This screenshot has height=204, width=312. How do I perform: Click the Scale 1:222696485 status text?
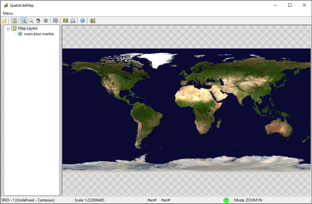[90, 200]
